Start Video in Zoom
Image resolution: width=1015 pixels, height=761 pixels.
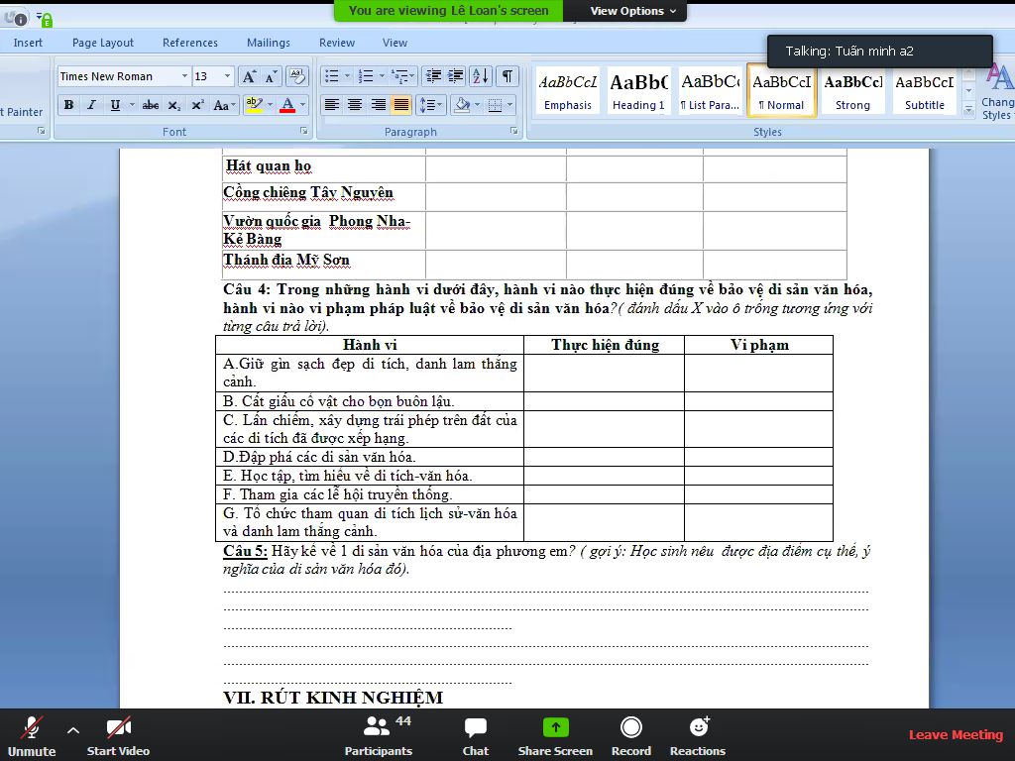[x=119, y=736]
